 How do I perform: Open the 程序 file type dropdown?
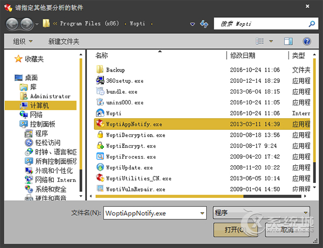[261, 212]
